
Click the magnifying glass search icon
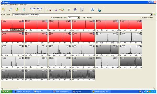[10, 10]
